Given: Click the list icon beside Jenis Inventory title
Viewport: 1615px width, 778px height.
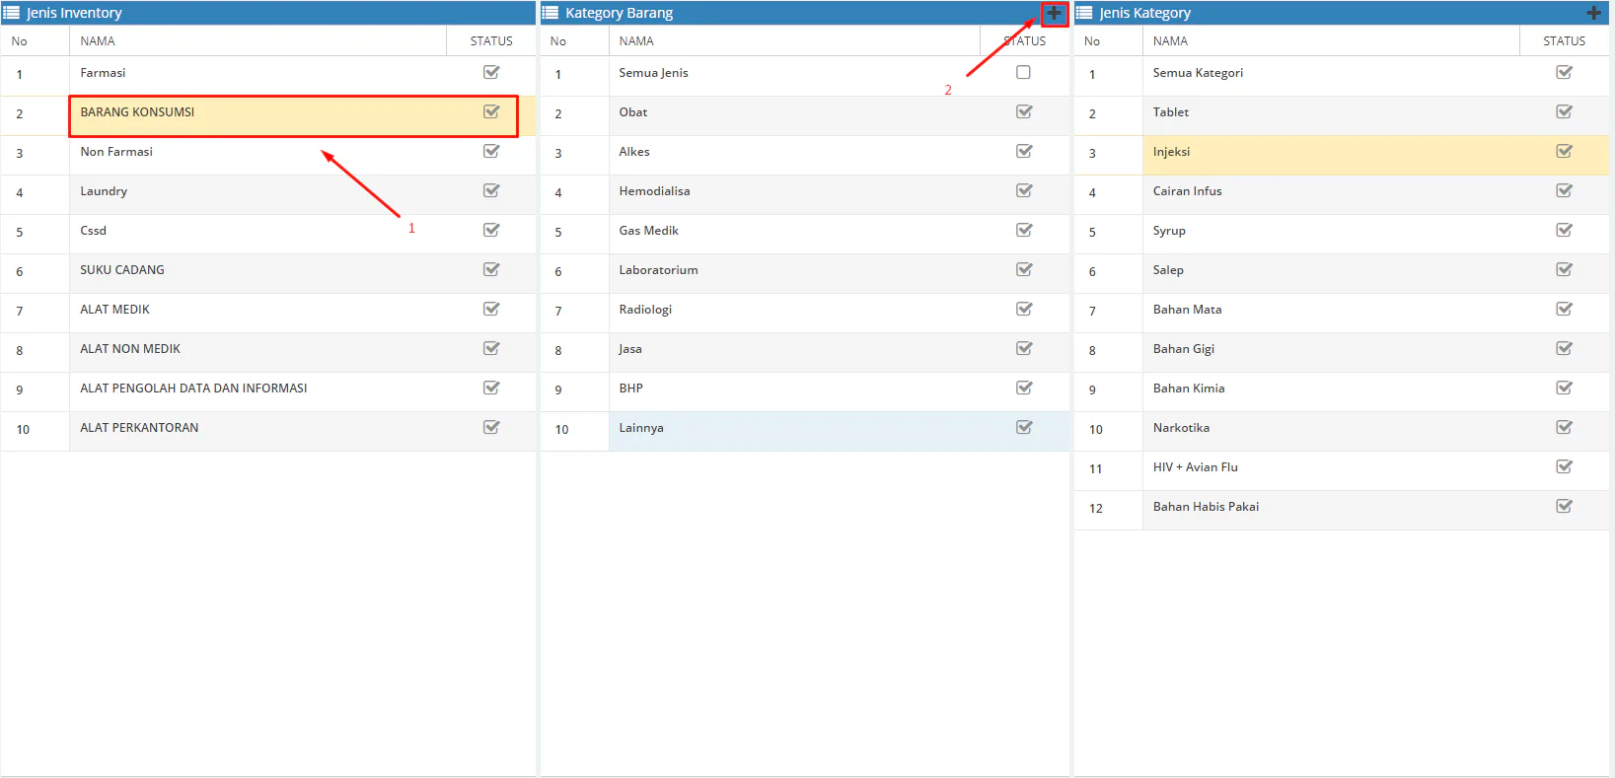Looking at the screenshot, I should pyautogui.click(x=12, y=13).
